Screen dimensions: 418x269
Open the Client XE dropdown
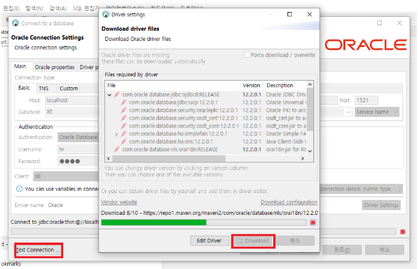66,176
